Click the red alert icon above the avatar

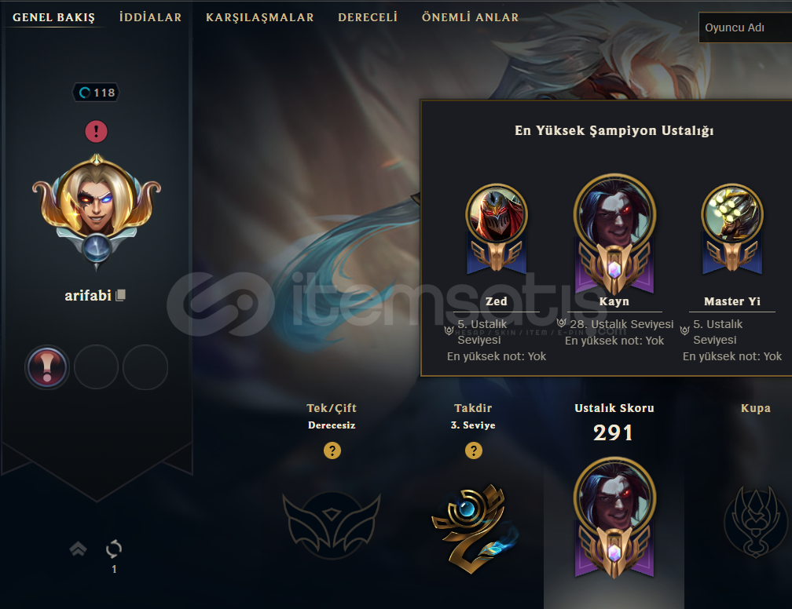pos(96,131)
